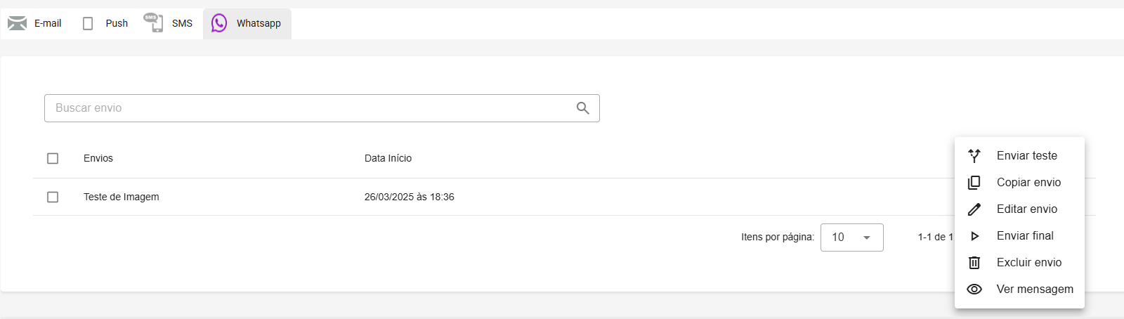Check the Teste de Imagem row checkbox

53,197
